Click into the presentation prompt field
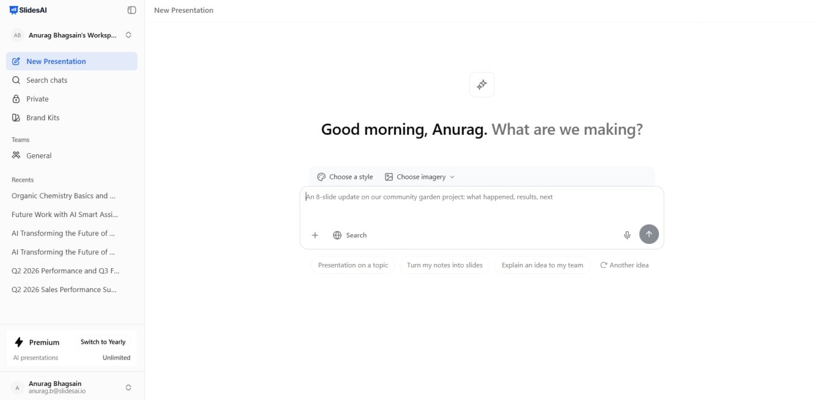The width and height of the screenshot is (817, 400). [481, 204]
